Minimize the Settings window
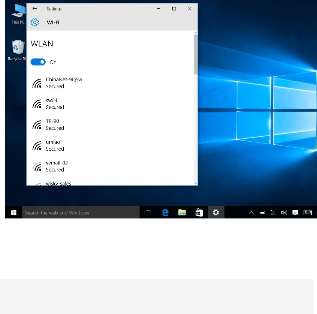Screen dimensions: 317x314 [158, 9]
